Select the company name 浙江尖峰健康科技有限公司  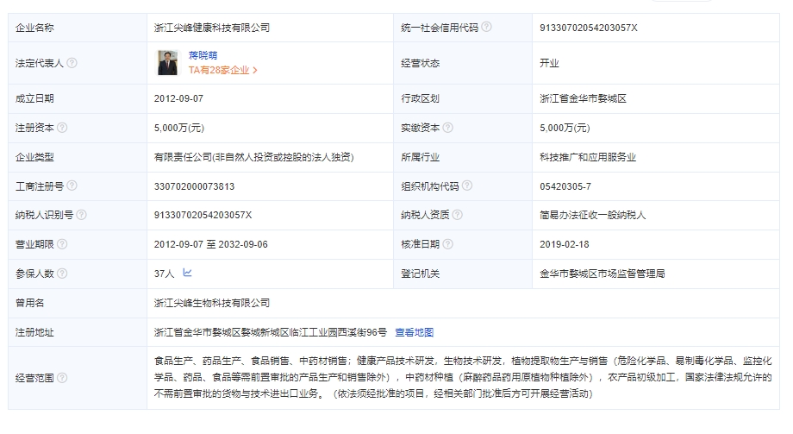click(x=212, y=28)
